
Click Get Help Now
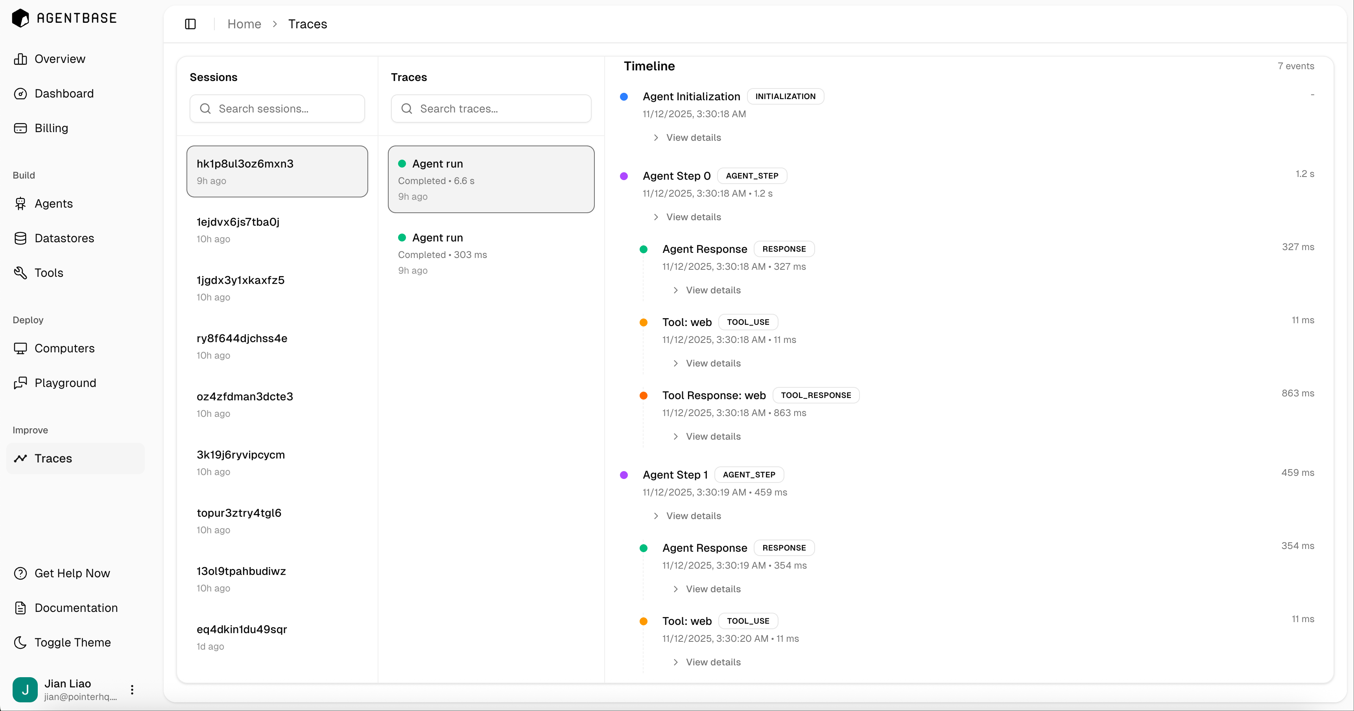72,573
